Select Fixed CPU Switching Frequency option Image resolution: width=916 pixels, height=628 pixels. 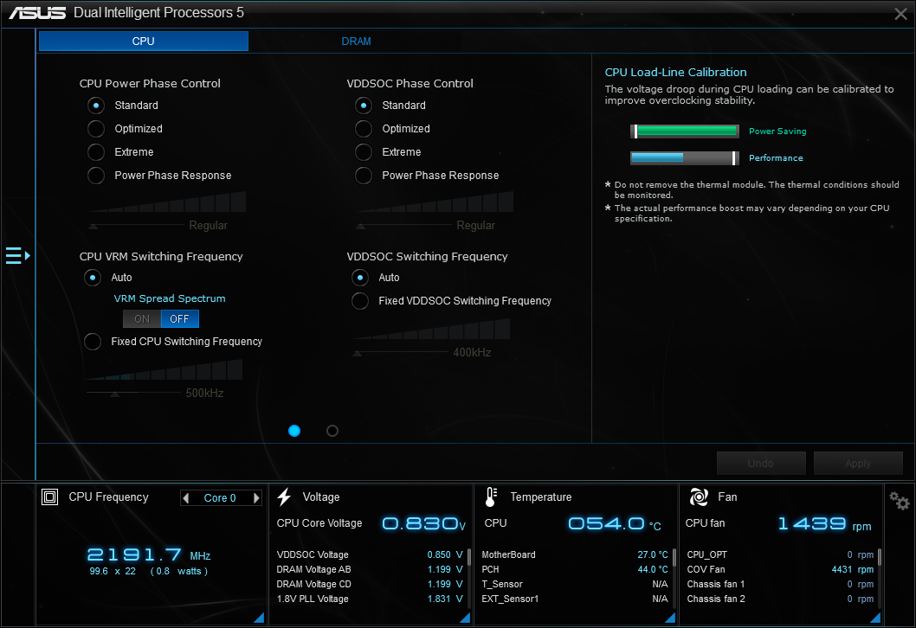click(93, 342)
